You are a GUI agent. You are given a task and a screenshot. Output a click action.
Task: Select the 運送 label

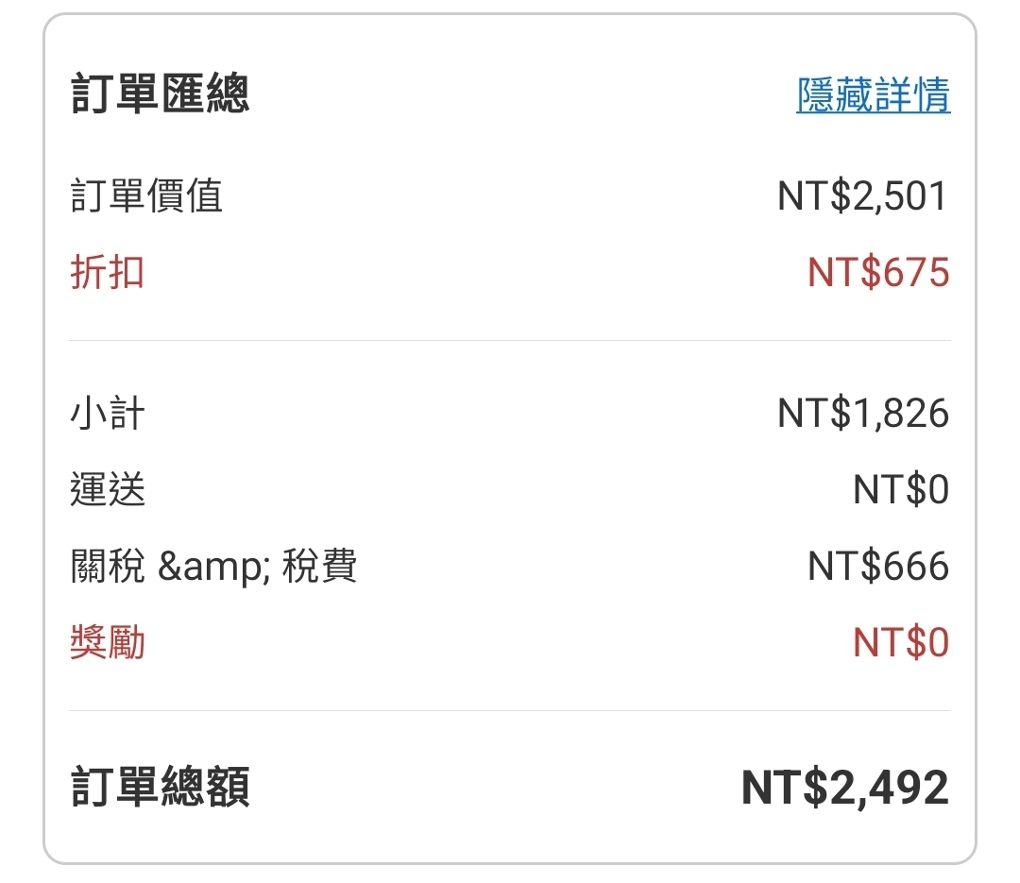107,490
